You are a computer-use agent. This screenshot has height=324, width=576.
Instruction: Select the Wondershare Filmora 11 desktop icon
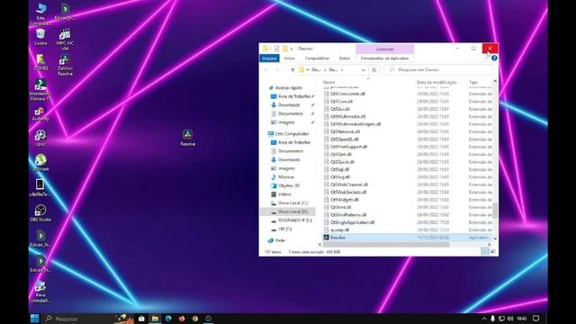pos(40,90)
